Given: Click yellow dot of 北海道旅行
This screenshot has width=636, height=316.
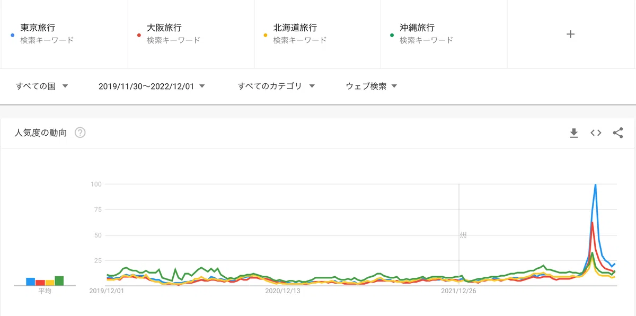Looking at the screenshot, I should (266, 35).
